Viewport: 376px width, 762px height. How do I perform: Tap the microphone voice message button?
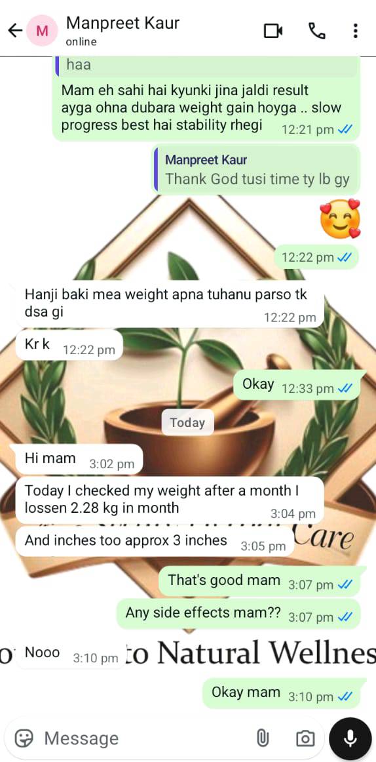(x=350, y=738)
